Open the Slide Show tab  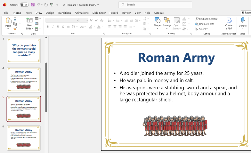pos(99,13)
